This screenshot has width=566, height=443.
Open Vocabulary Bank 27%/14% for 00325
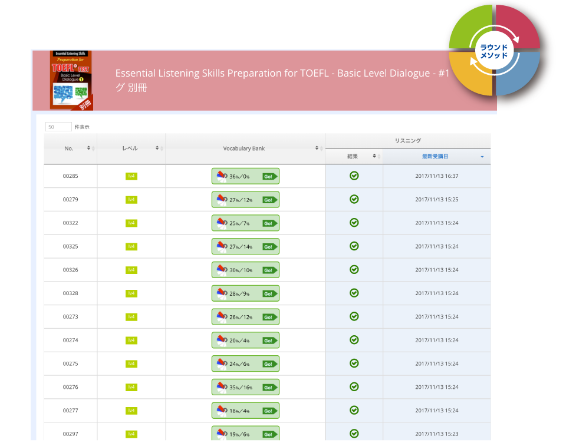245,247
